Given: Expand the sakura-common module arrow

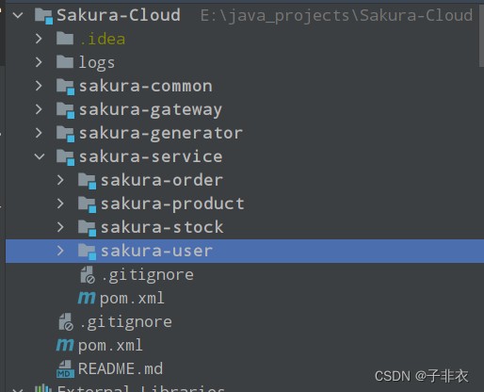Looking at the screenshot, I should [x=39, y=86].
